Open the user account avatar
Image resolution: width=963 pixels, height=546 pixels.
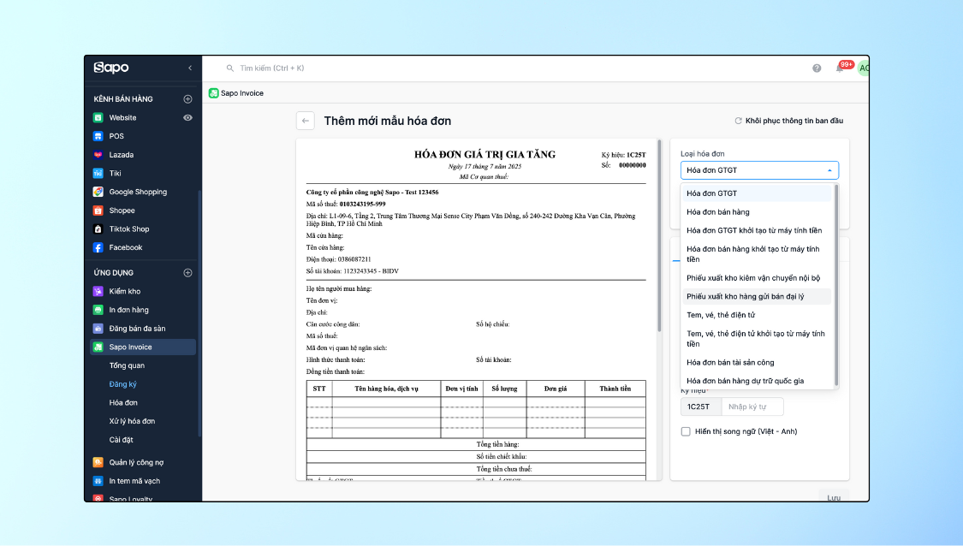pyautogui.click(x=864, y=68)
